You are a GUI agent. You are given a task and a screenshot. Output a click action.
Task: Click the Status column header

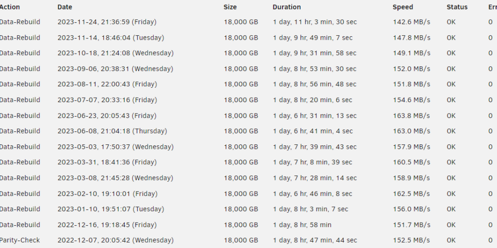click(x=457, y=7)
